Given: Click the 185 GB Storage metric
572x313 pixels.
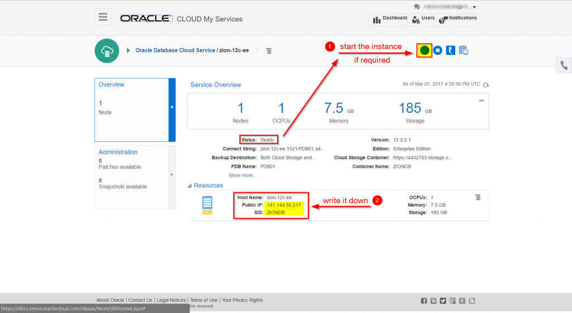Looking at the screenshot, I should [415, 113].
